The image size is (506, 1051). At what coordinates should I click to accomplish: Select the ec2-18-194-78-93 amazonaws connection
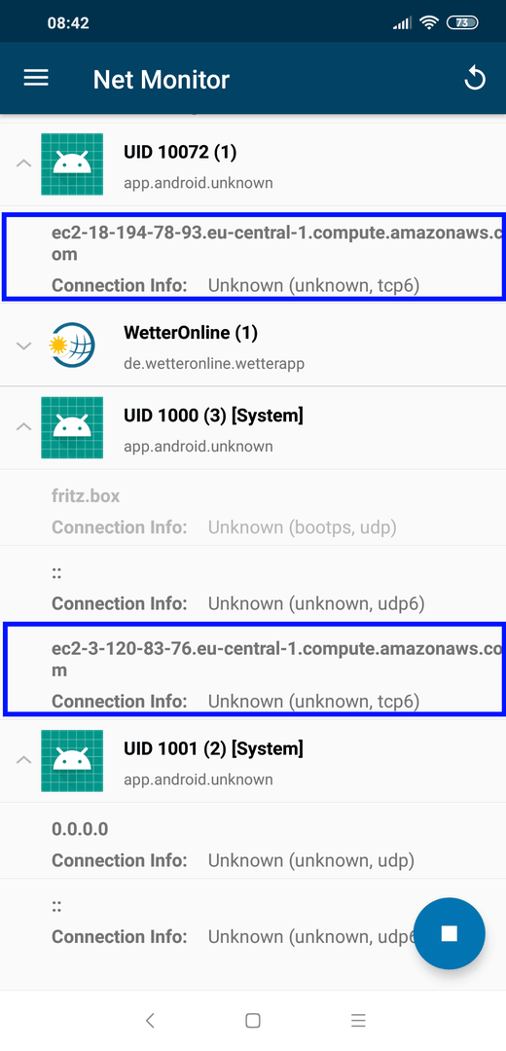pos(253,257)
